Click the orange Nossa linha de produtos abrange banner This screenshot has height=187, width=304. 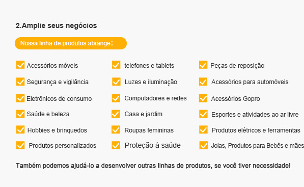coord(71,43)
